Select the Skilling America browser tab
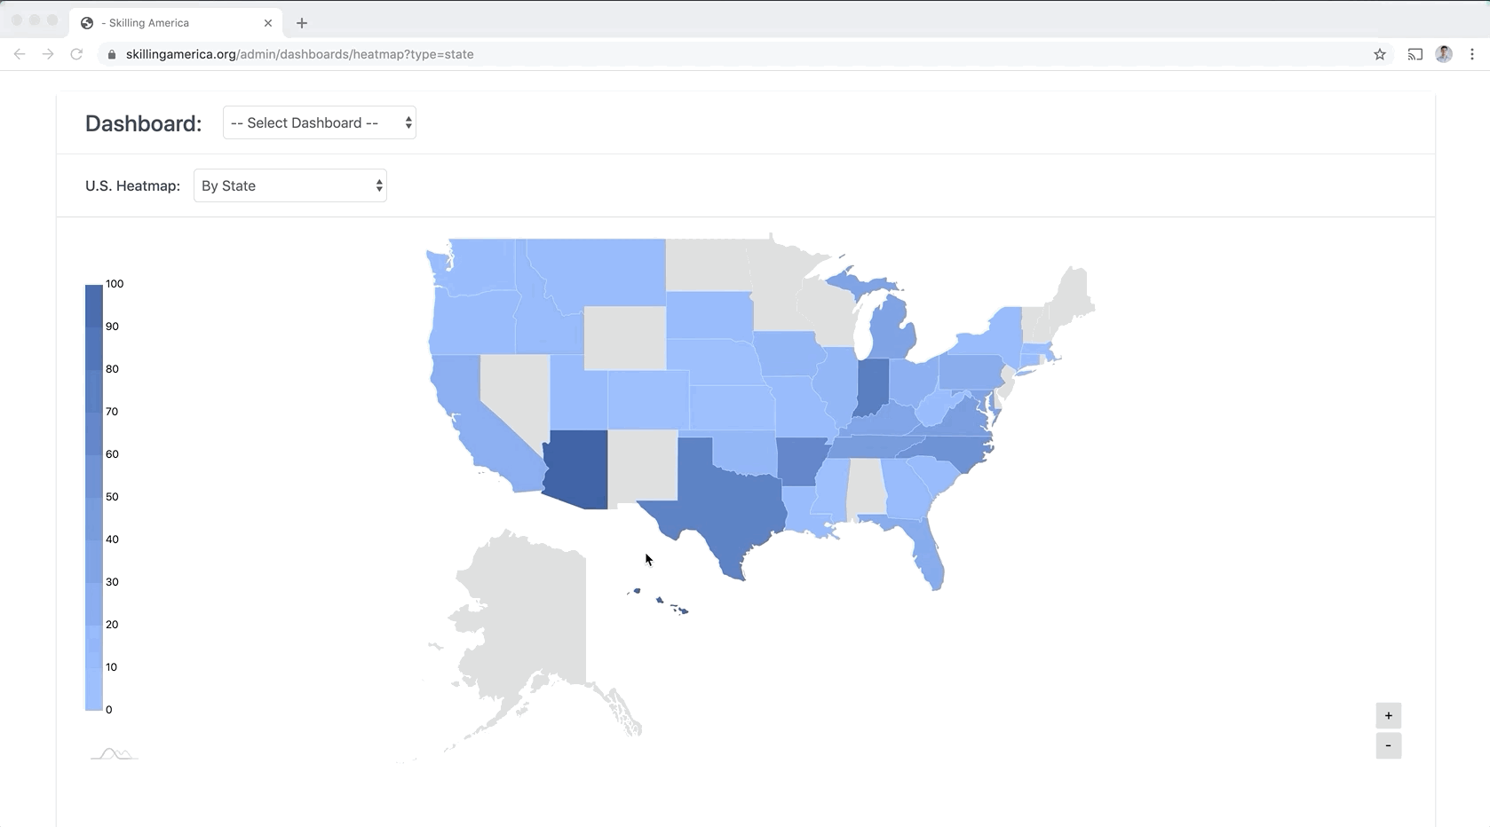The height and width of the screenshot is (827, 1490). click(x=160, y=23)
